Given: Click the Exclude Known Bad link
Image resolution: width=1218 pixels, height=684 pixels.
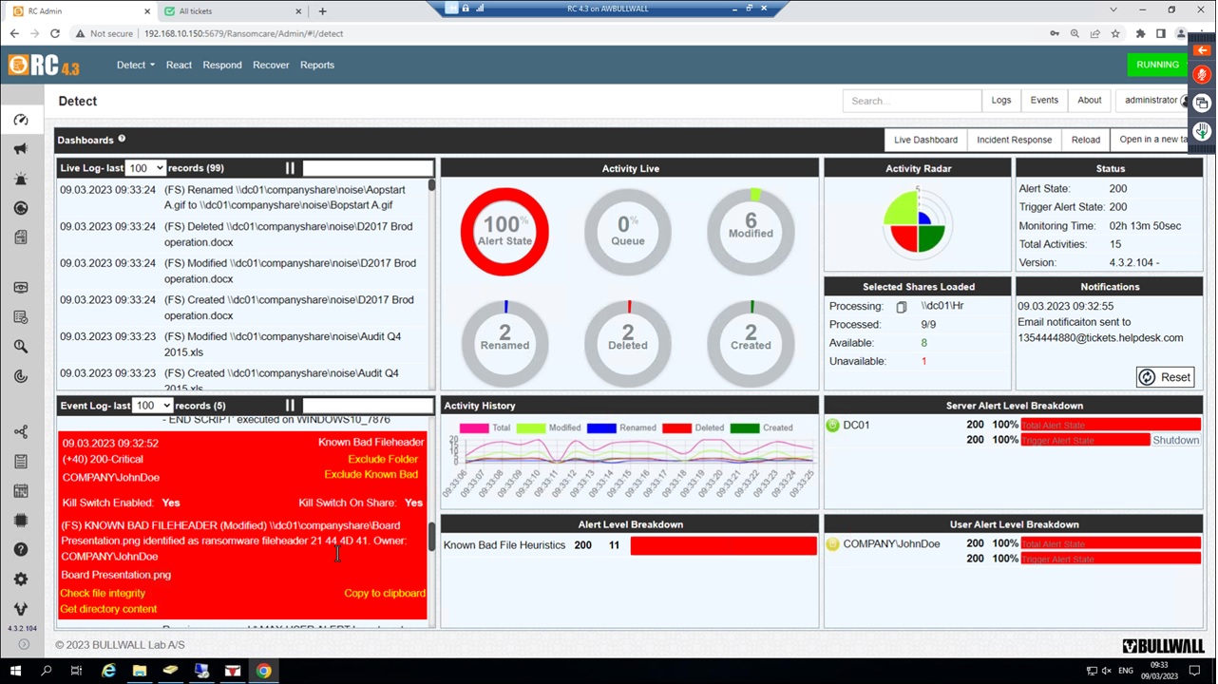Looking at the screenshot, I should pos(371,474).
